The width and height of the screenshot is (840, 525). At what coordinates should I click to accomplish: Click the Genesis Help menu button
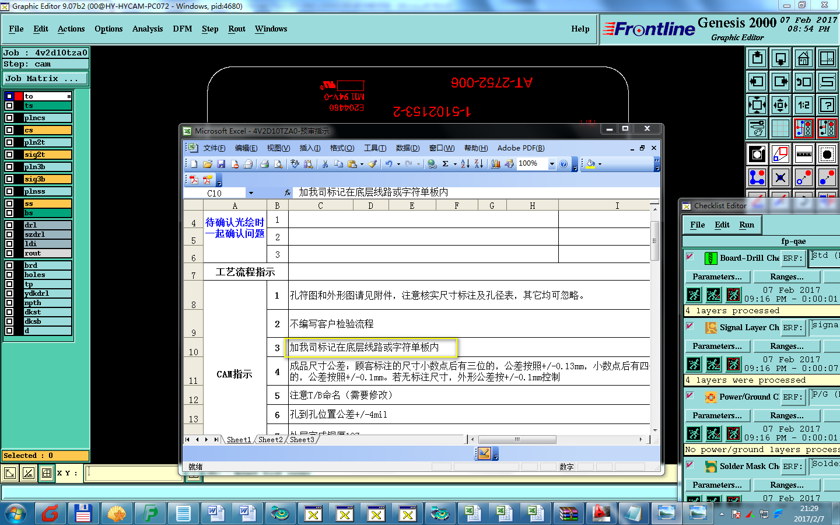pos(580,29)
